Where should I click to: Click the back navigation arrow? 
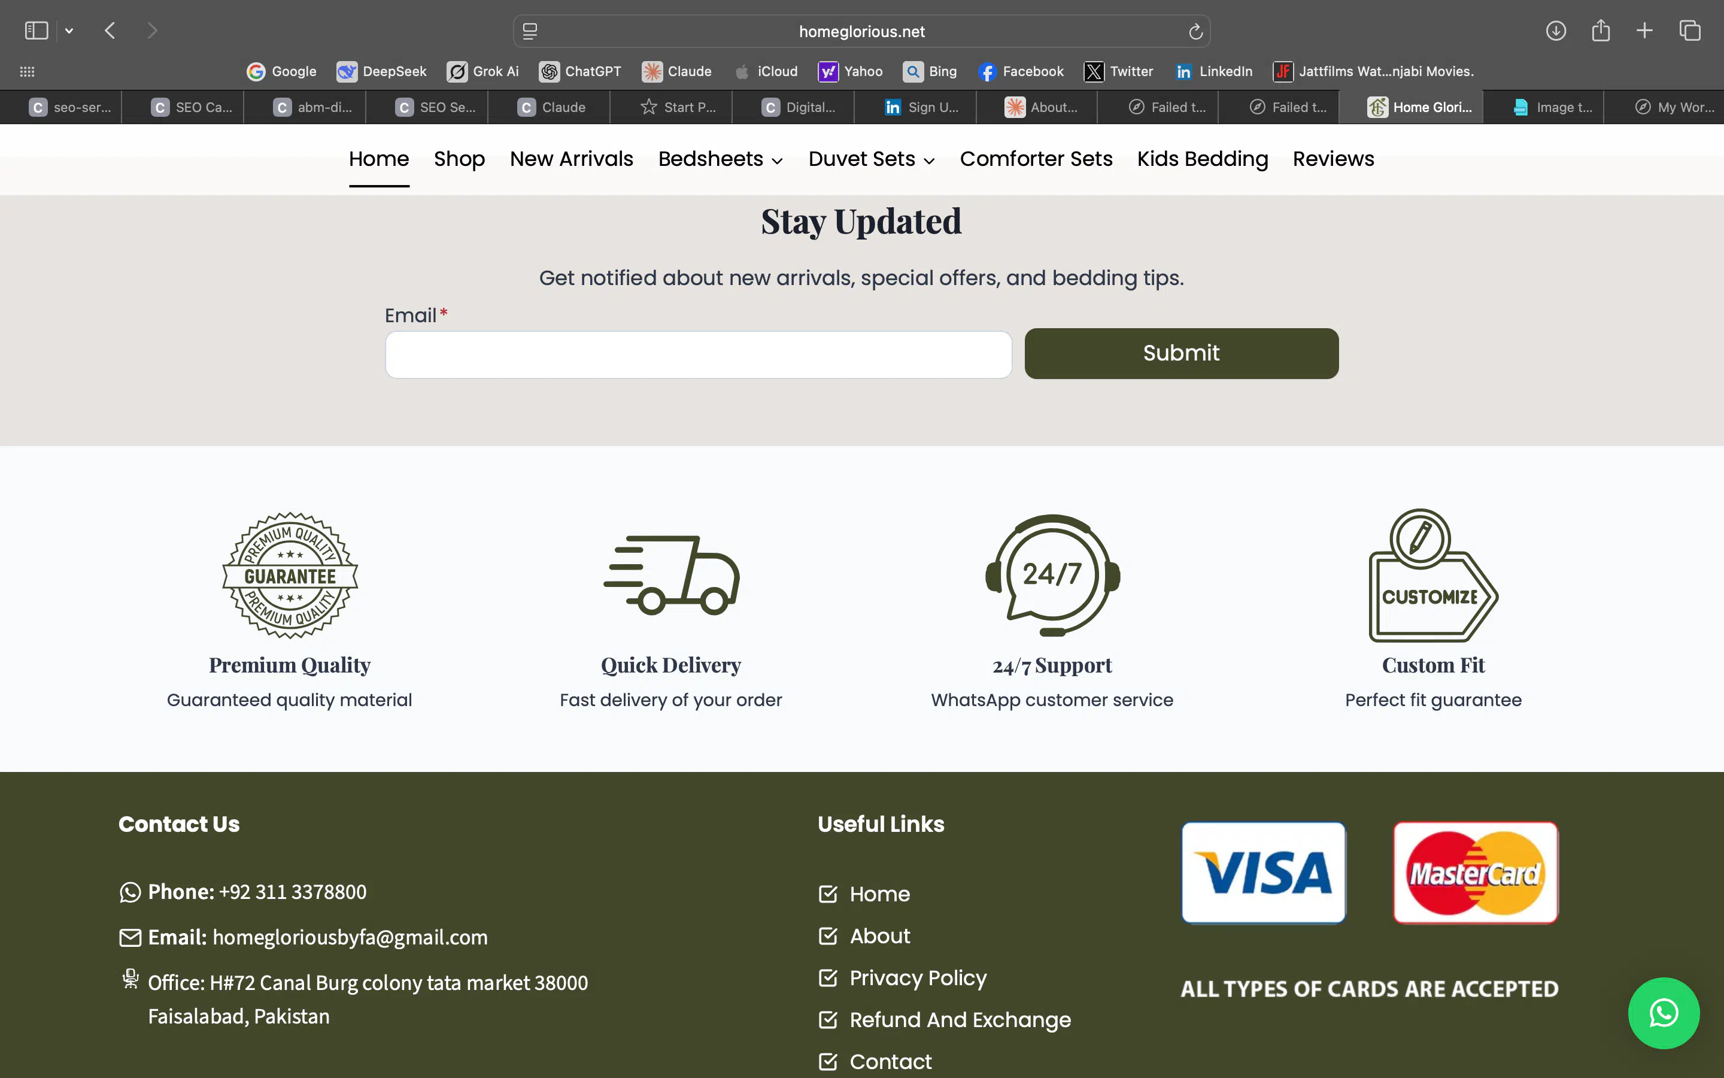tap(110, 31)
